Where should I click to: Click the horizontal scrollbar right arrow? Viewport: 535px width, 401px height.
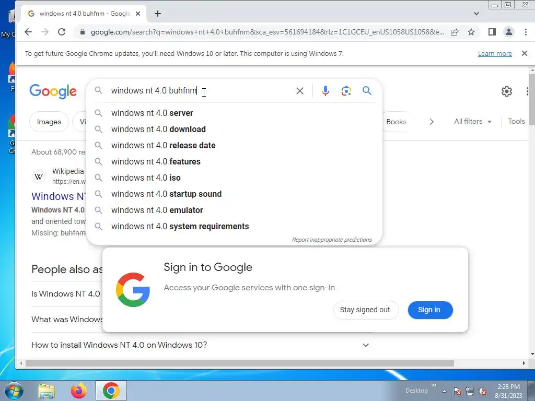[x=524, y=363]
